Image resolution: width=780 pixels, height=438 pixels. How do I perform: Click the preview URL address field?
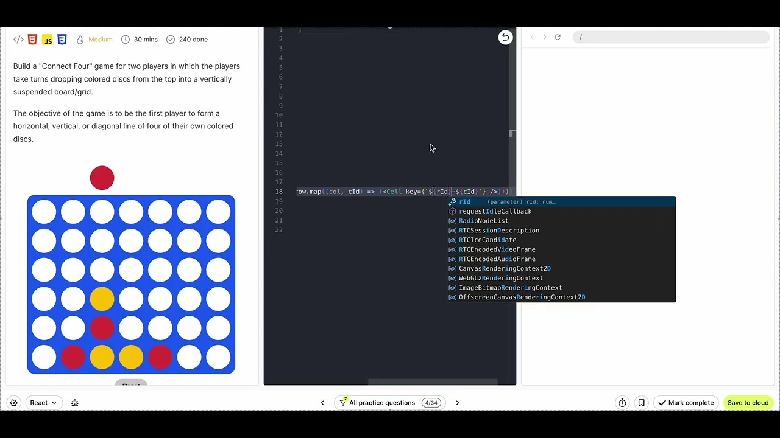670,38
